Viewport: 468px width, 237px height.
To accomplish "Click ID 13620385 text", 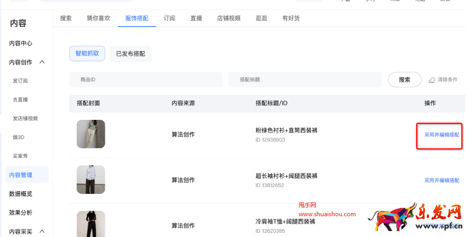I will (270, 231).
